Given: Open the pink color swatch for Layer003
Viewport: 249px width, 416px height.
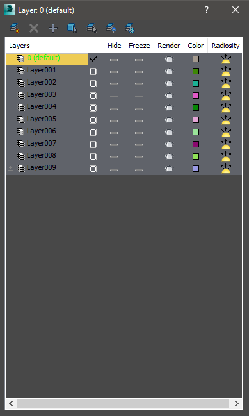Looking at the screenshot, I should [x=196, y=96].
